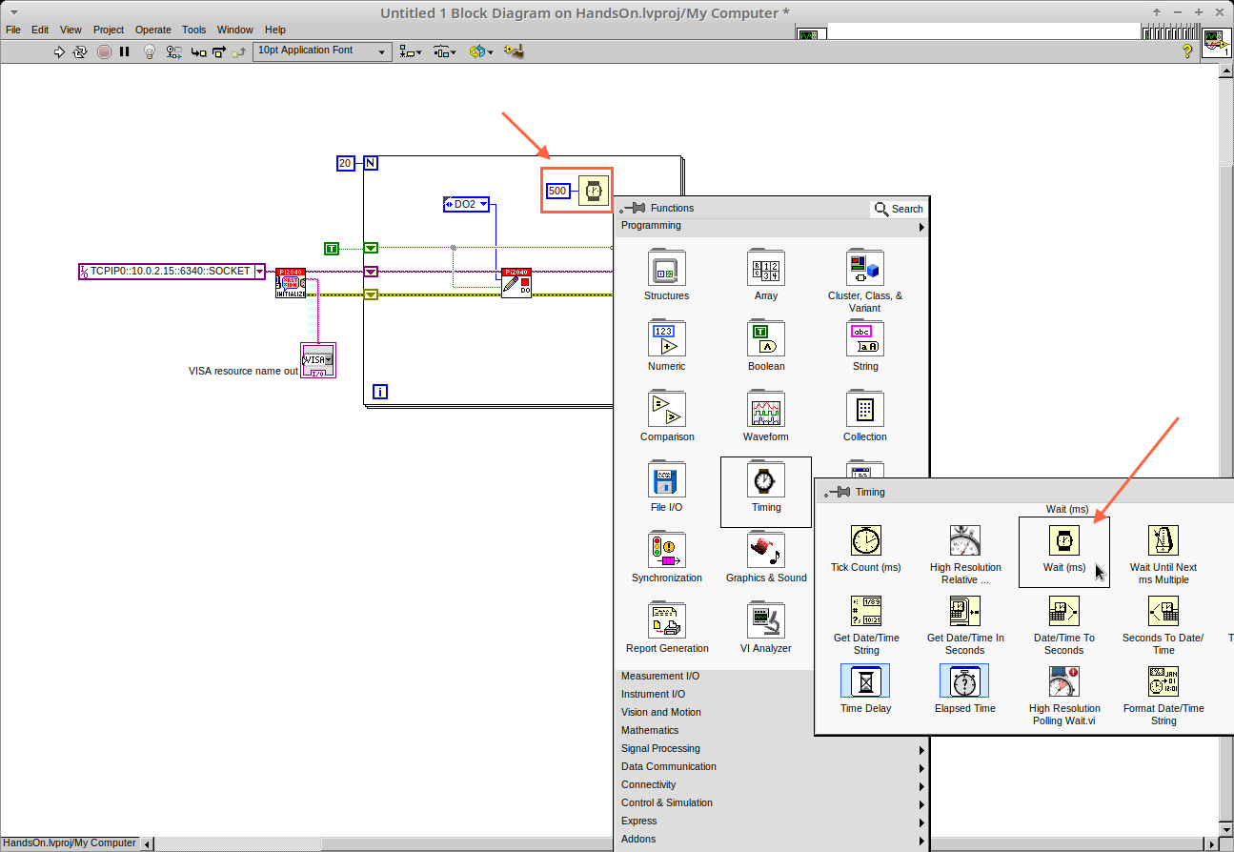Click the Context Help question mark
Viewport: 1234px width, 852px height.
coord(1187,51)
